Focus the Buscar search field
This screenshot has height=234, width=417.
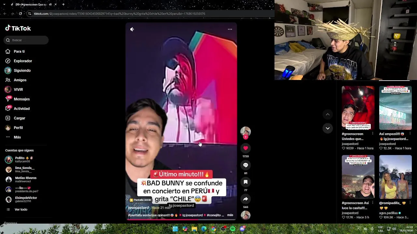26,40
